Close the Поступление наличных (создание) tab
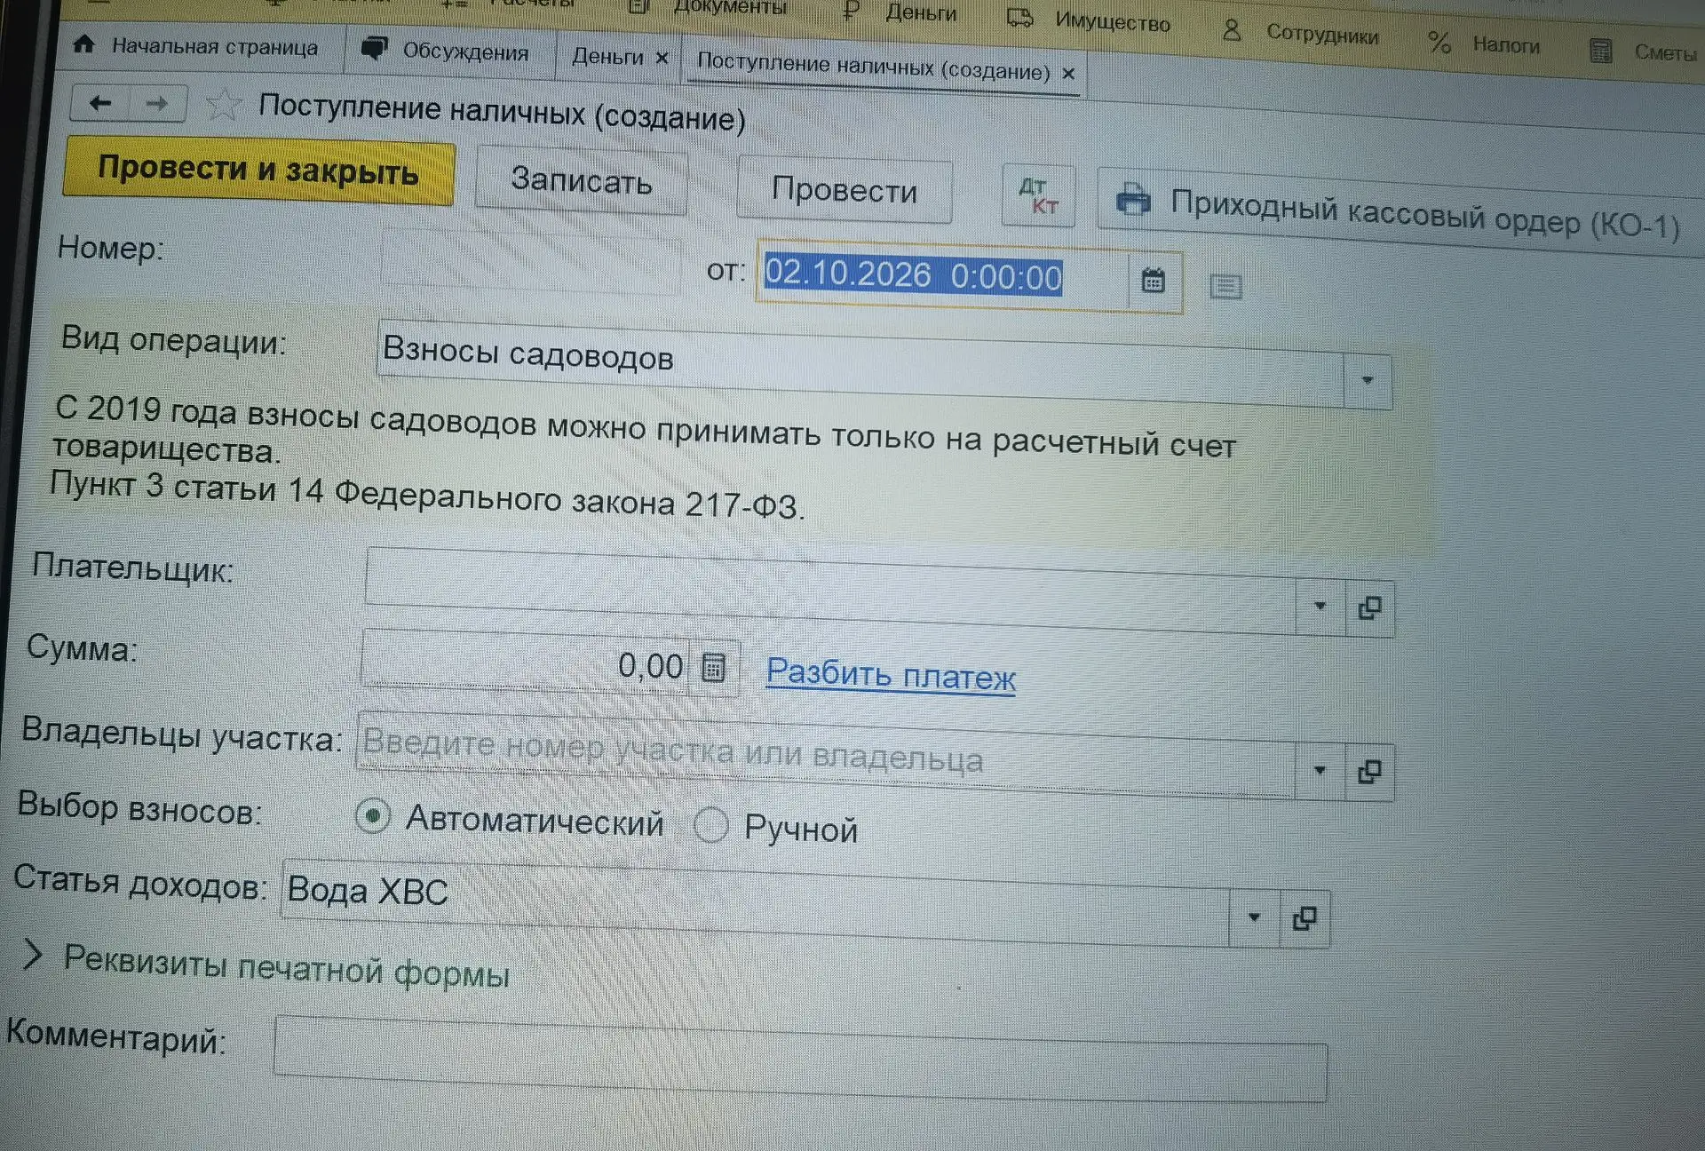This screenshot has height=1151, width=1705. pyautogui.click(x=1069, y=74)
